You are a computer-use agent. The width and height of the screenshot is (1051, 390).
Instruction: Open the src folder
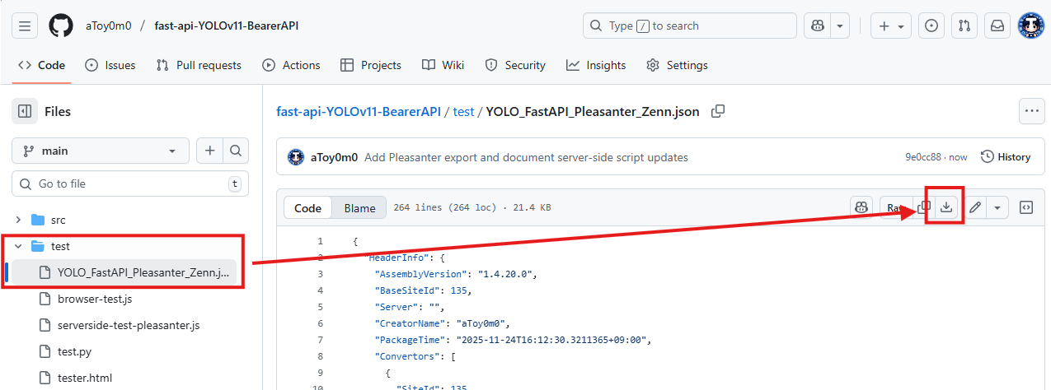pyautogui.click(x=59, y=220)
